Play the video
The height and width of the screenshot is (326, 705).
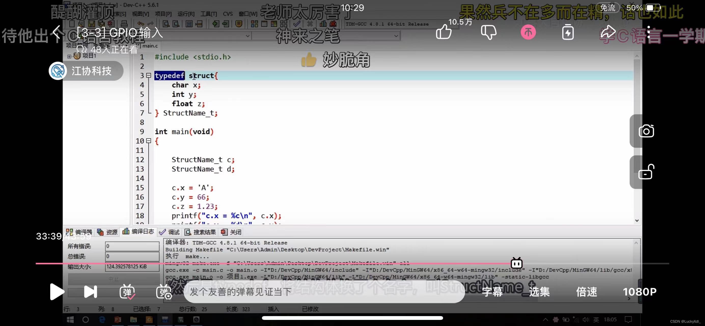pos(57,292)
